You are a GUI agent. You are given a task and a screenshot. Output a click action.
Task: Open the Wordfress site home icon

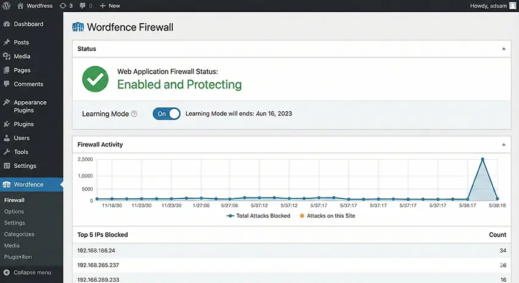pos(20,5)
